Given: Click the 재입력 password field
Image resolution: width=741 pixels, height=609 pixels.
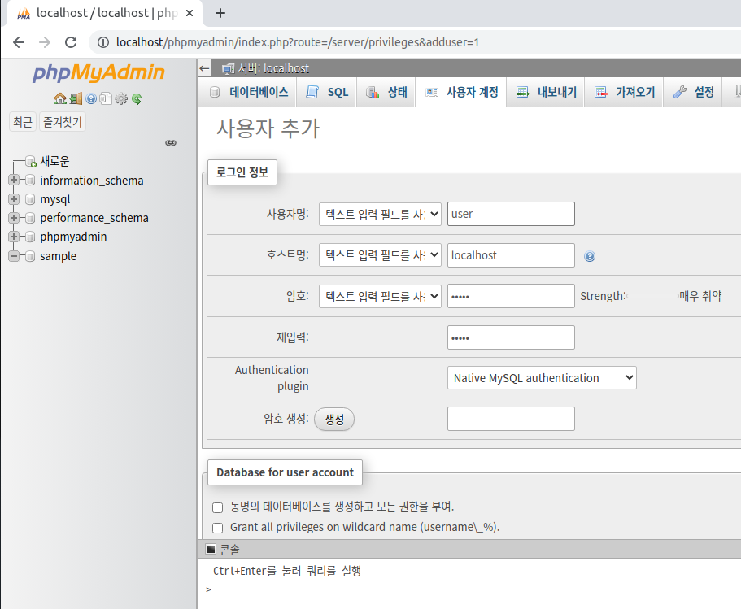Looking at the screenshot, I should click(x=511, y=337).
